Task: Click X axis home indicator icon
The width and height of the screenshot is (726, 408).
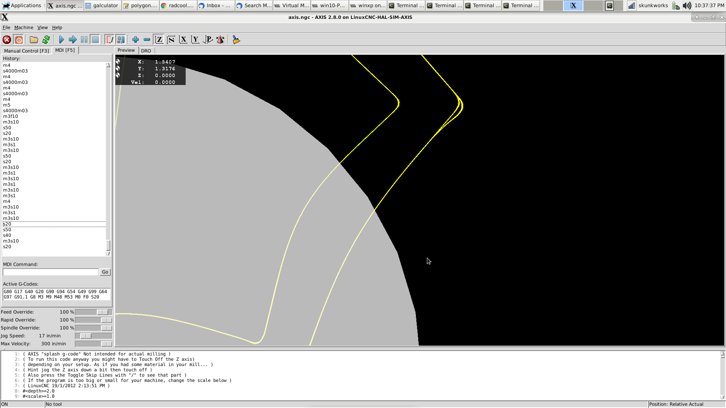Action: click(x=118, y=62)
